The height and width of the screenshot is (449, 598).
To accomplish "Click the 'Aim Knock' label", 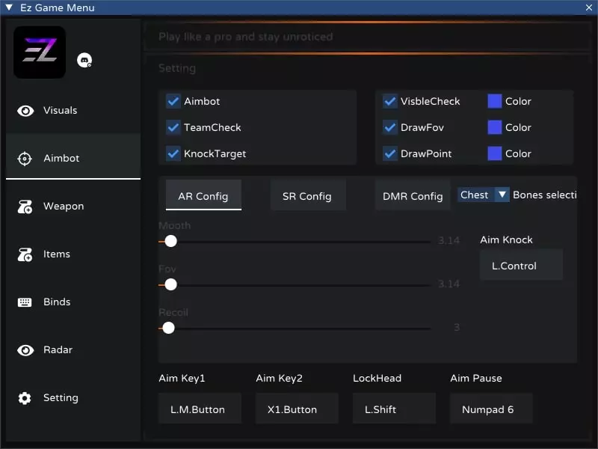I will click(506, 239).
